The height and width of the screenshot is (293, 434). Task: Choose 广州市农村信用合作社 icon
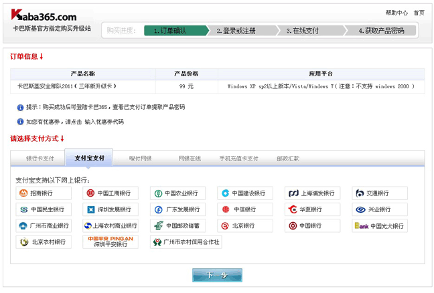coord(186,242)
